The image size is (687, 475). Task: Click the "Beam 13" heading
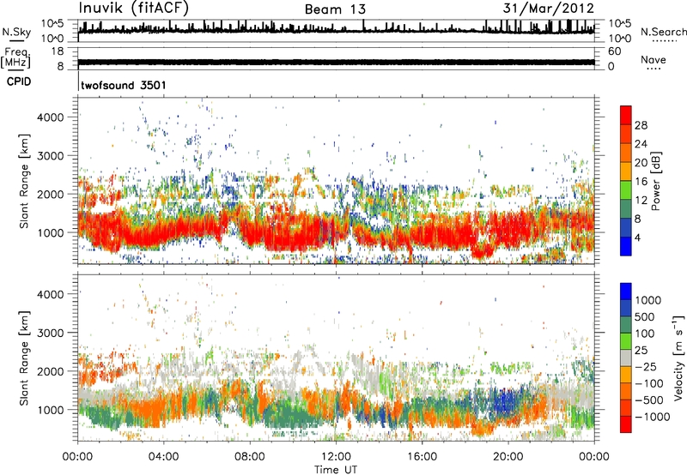pyautogui.click(x=335, y=9)
